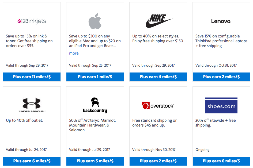Click Lenovo 'Plus earn 2 miles/$' button
This screenshot has height=168, width=253.
coord(221,77)
